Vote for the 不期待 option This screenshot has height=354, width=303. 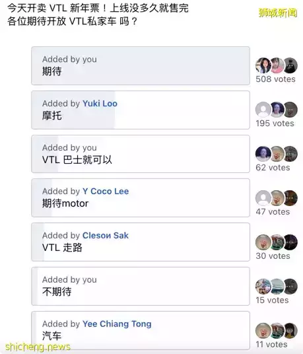141,286
